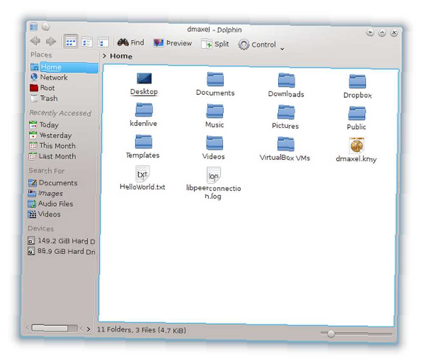Maximize the Dolphin window
The image size is (424, 364).
[x=382, y=33]
